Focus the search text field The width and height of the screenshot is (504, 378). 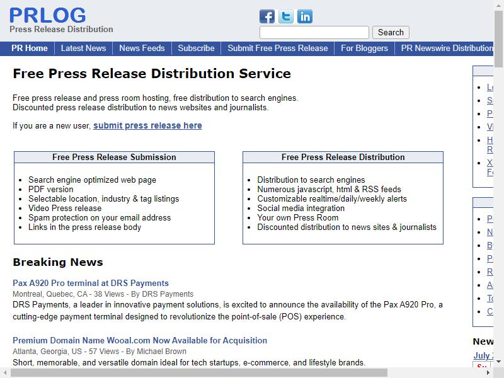click(x=314, y=33)
